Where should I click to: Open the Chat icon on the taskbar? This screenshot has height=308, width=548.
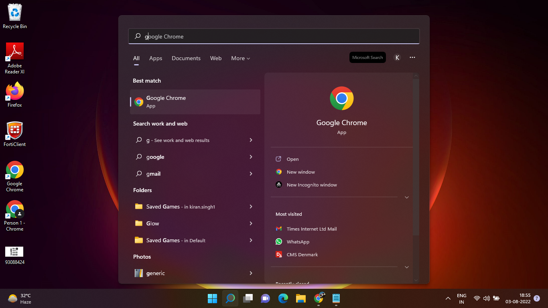click(265, 298)
